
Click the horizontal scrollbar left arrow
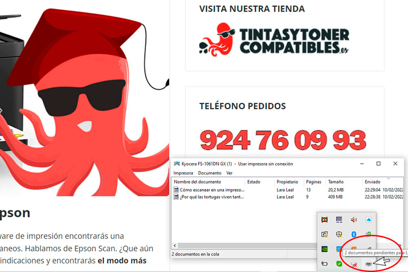pos(175,245)
